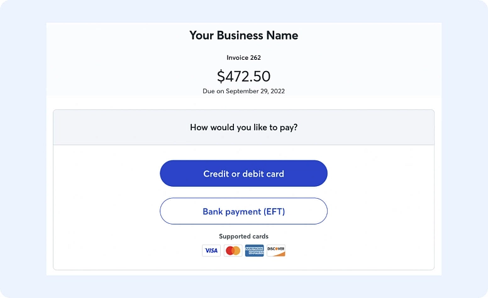Click the Visa card logo

(x=211, y=250)
